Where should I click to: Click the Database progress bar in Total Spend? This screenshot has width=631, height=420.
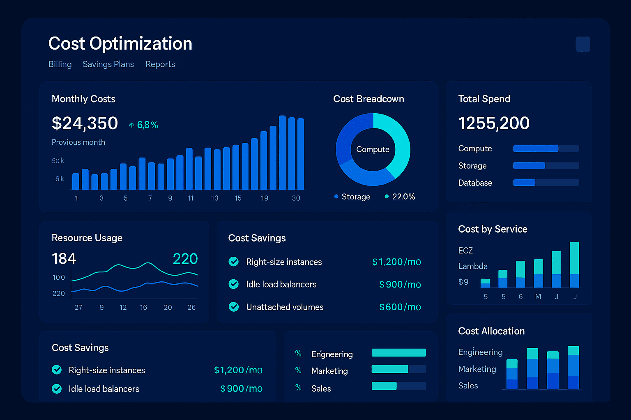pos(546,183)
